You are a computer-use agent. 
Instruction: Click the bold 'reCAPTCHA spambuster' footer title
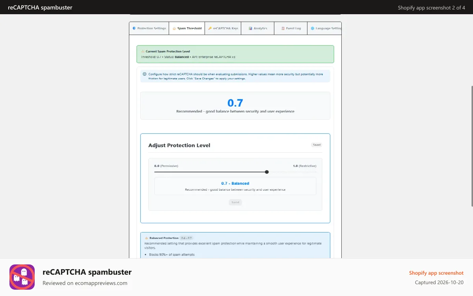[87, 272]
